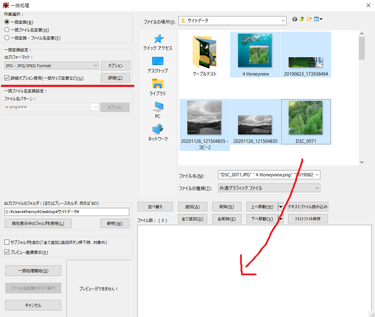
Task: Click output folder path input field
Action: (67, 211)
